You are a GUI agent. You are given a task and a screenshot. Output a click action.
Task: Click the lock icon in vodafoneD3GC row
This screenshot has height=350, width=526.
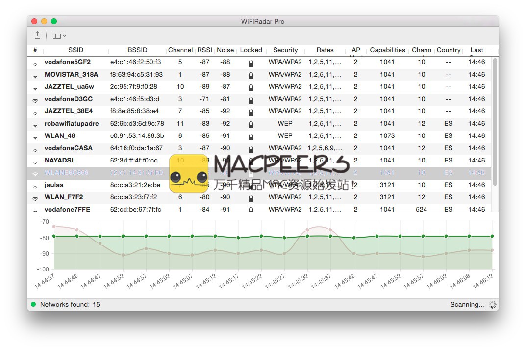point(251,100)
